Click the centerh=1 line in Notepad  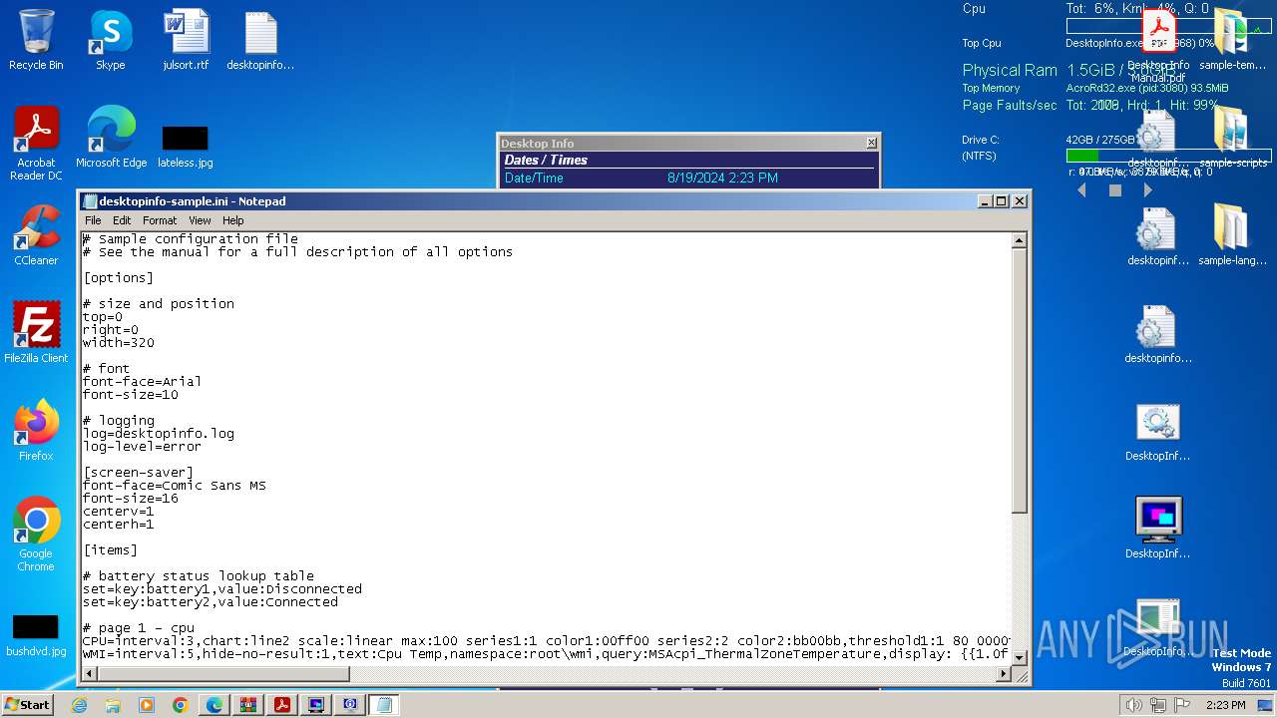click(x=118, y=525)
